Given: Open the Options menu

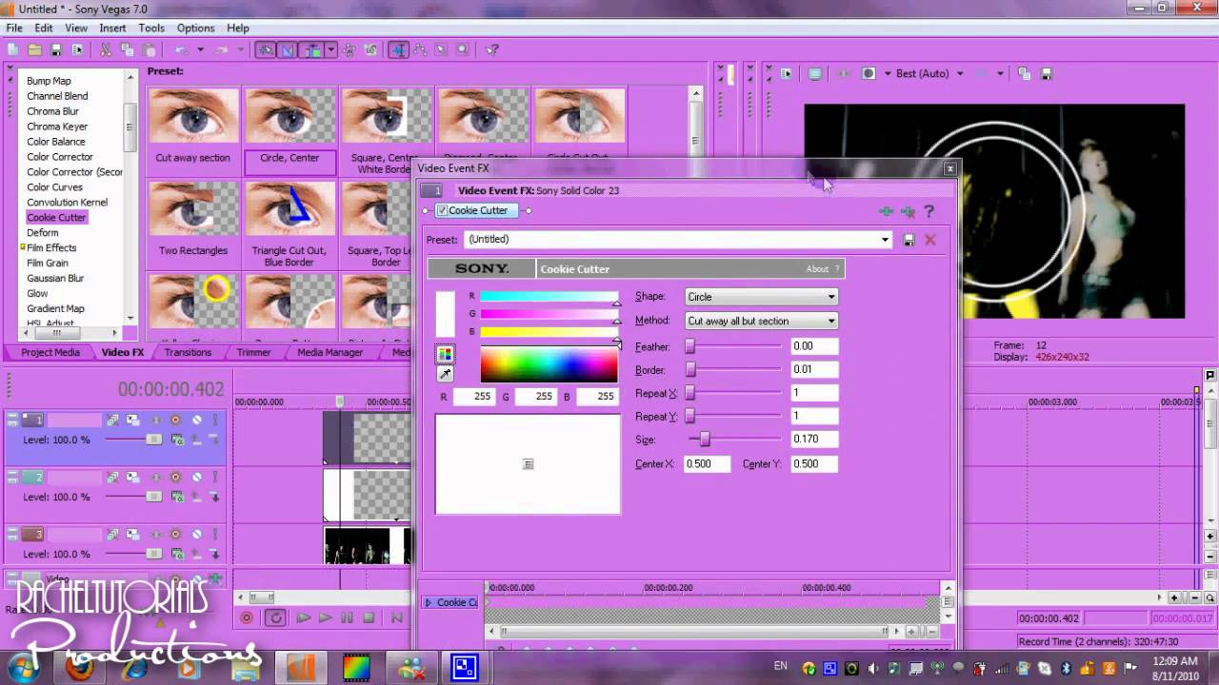Looking at the screenshot, I should [x=195, y=29].
